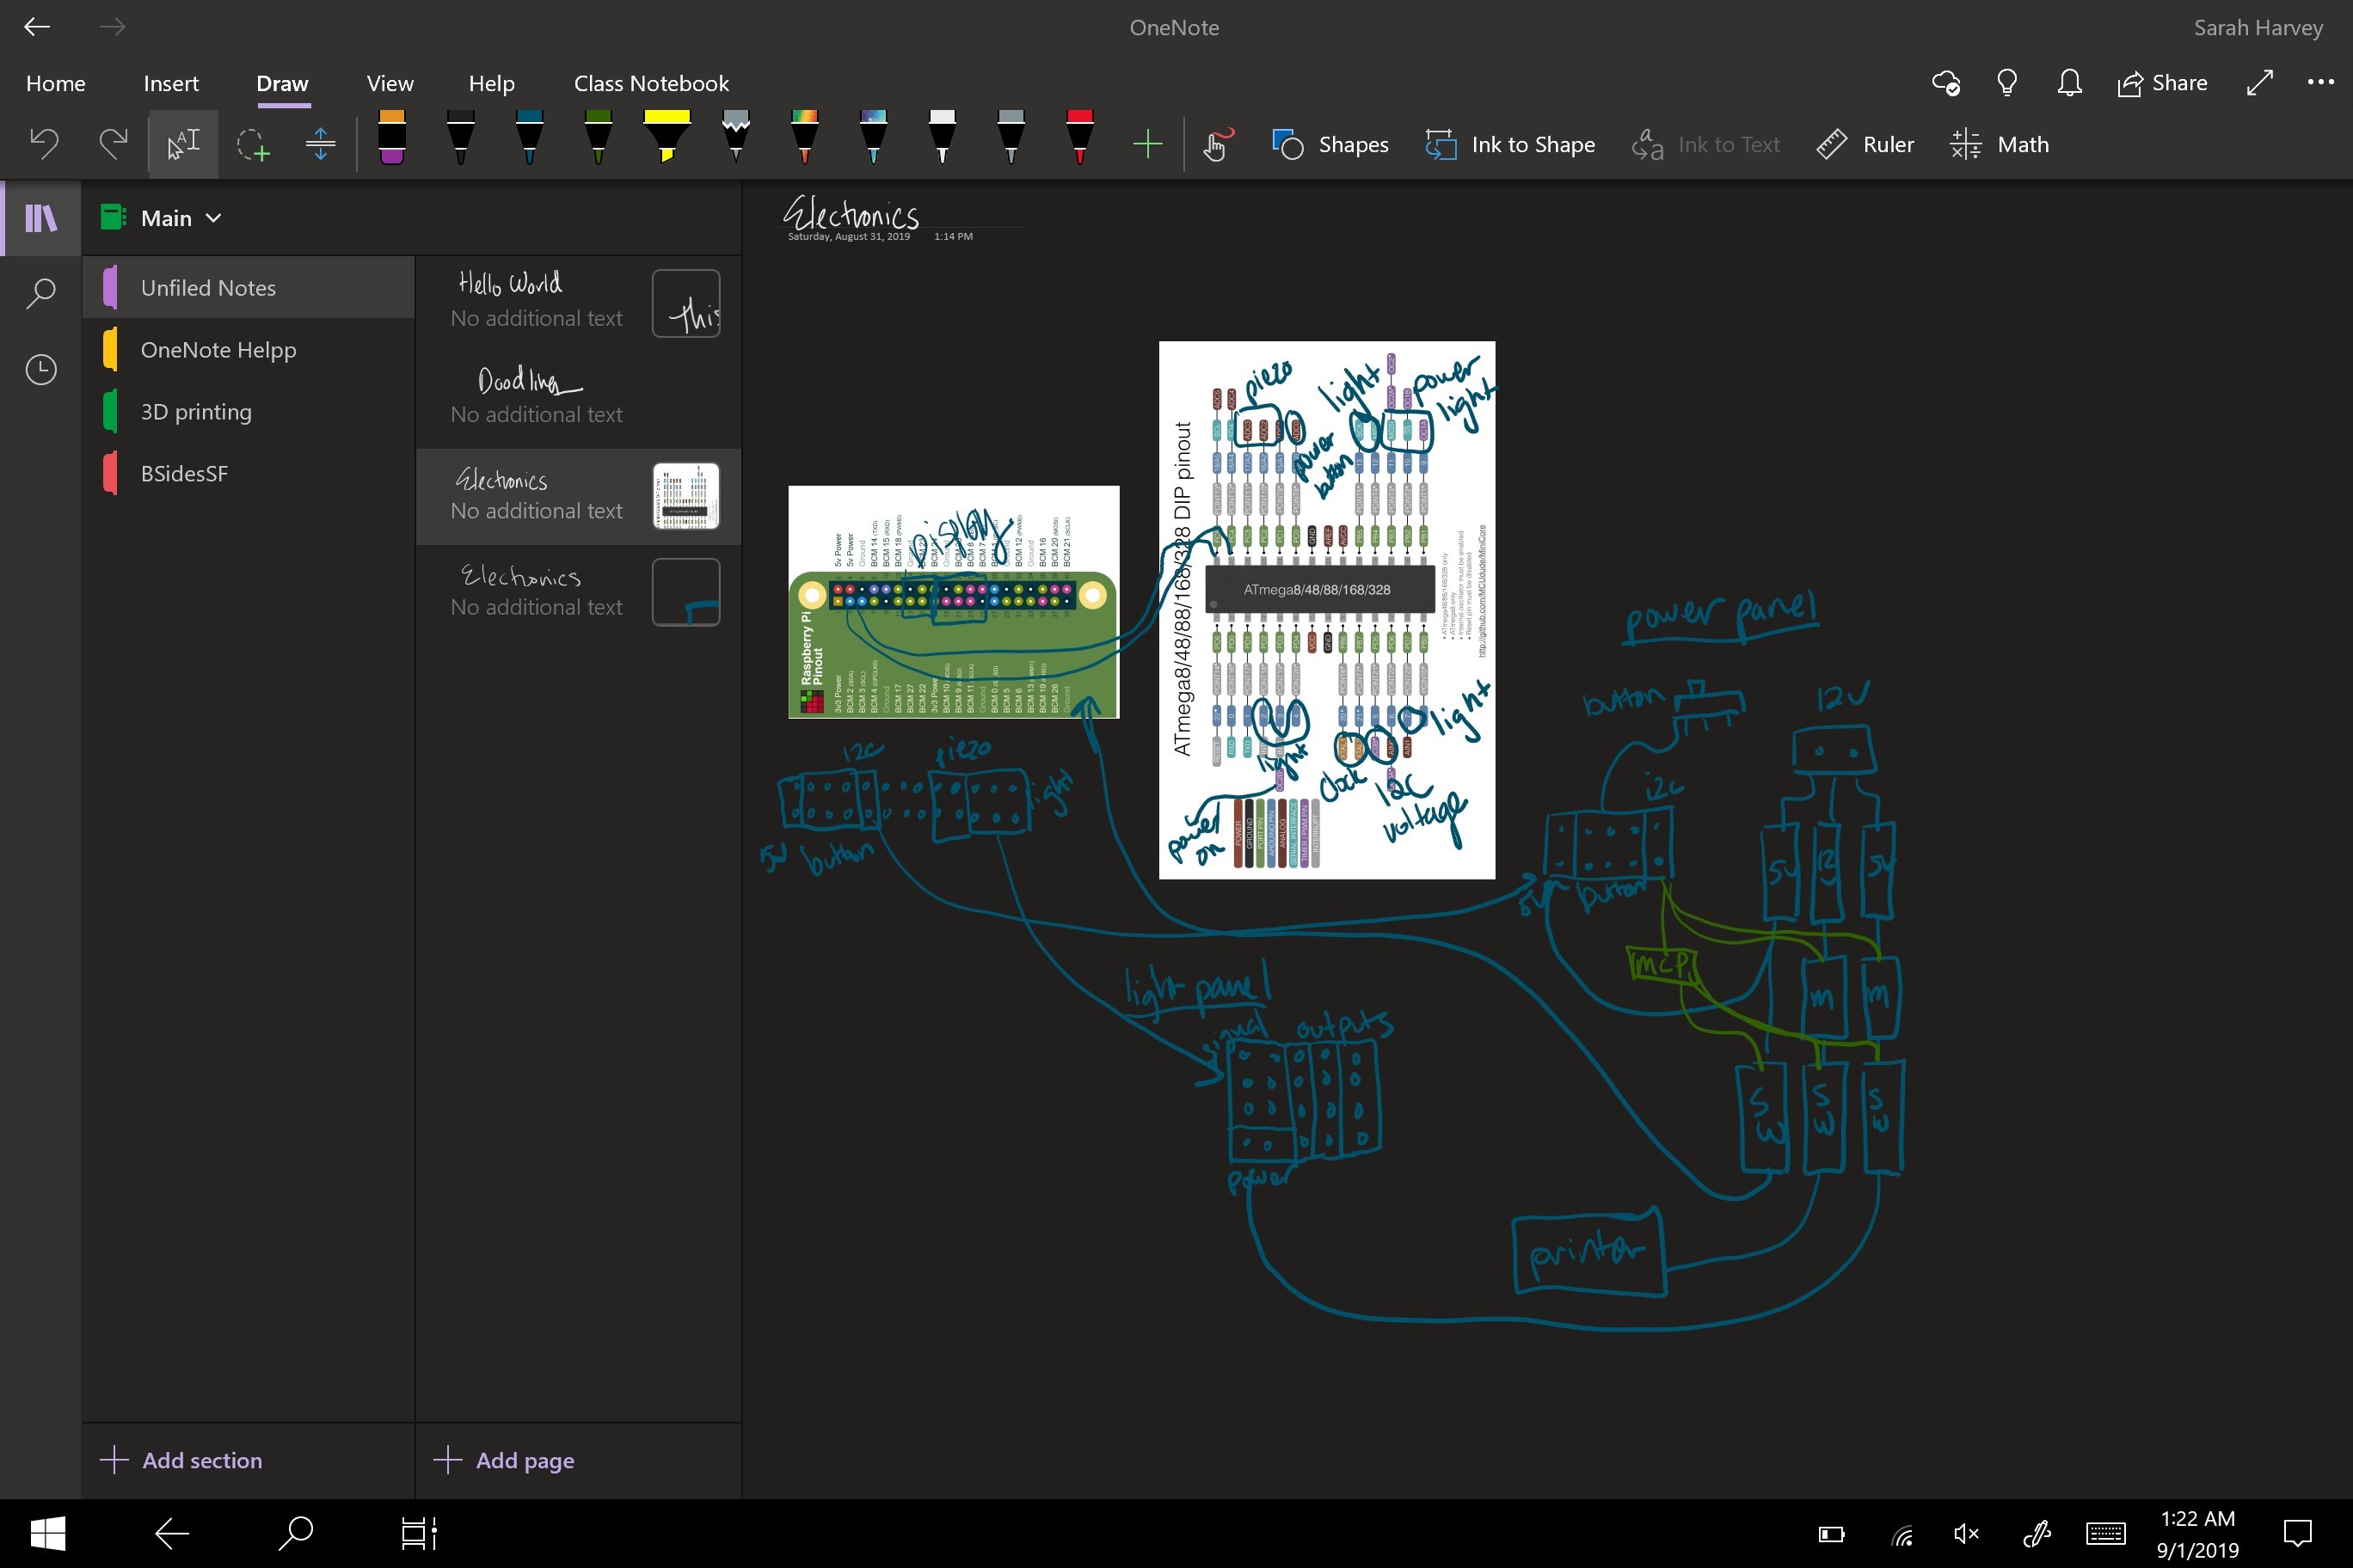Click the Electronics page title
The height and width of the screenshot is (1568, 2353).
click(851, 213)
